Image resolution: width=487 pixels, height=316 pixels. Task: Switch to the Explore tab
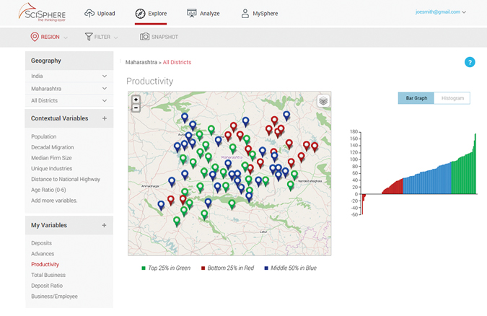click(x=151, y=14)
